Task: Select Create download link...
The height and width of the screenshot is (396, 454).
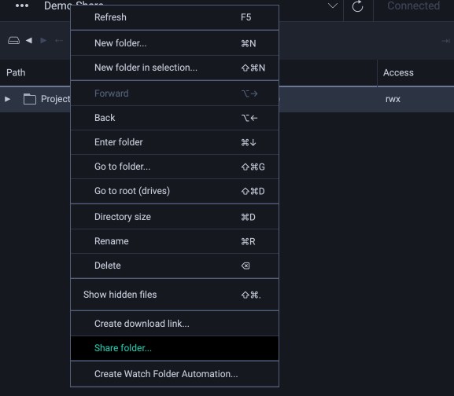Action: (175, 324)
